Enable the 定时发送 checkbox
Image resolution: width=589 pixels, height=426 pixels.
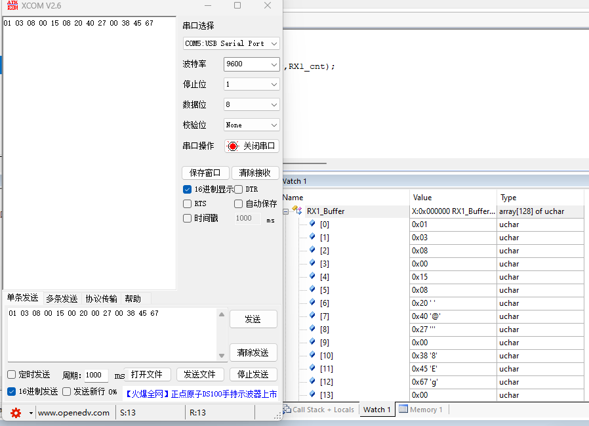[x=12, y=375]
